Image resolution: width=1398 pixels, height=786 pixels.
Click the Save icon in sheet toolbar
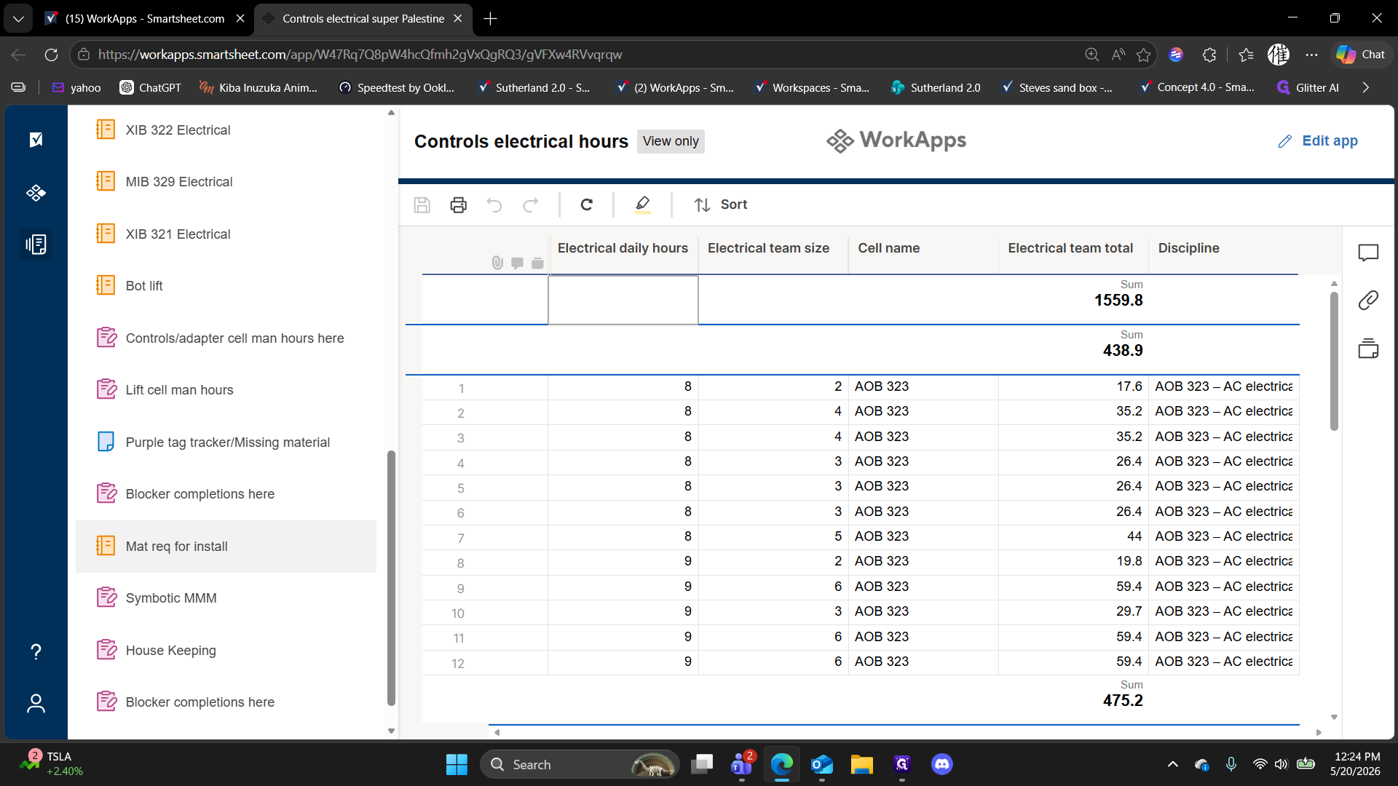(422, 205)
